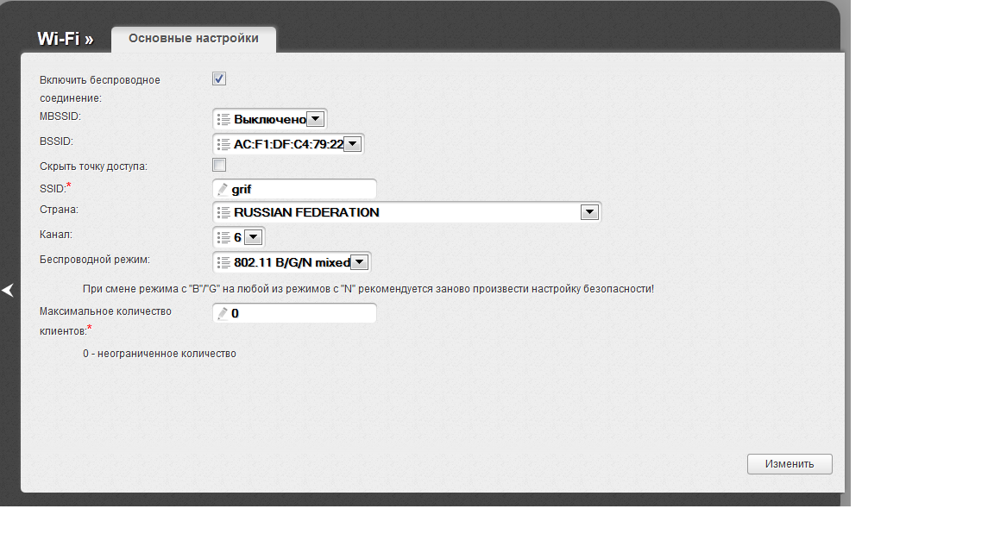994x559 pixels.
Task: Click list icon in channel dropdown
Action: coord(223,237)
